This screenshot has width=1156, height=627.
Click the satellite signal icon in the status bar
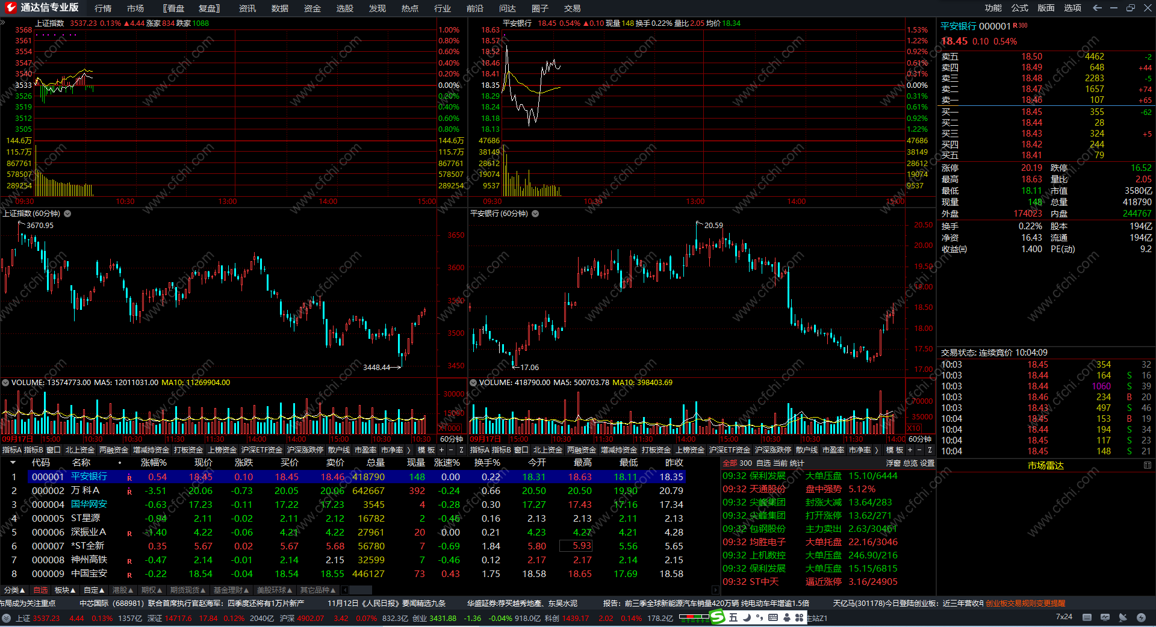(x=1123, y=617)
